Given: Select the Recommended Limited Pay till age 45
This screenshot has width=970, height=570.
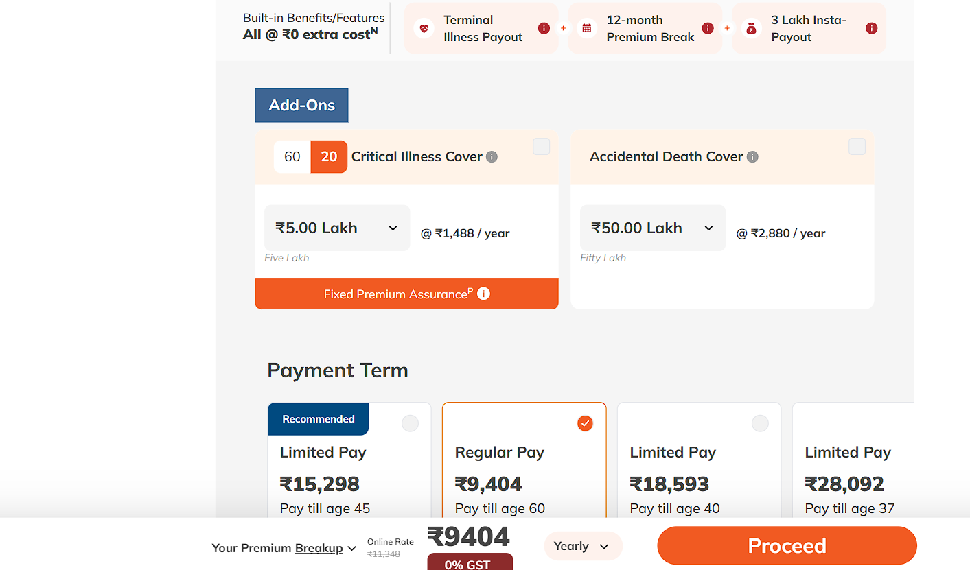Looking at the screenshot, I should (410, 423).
